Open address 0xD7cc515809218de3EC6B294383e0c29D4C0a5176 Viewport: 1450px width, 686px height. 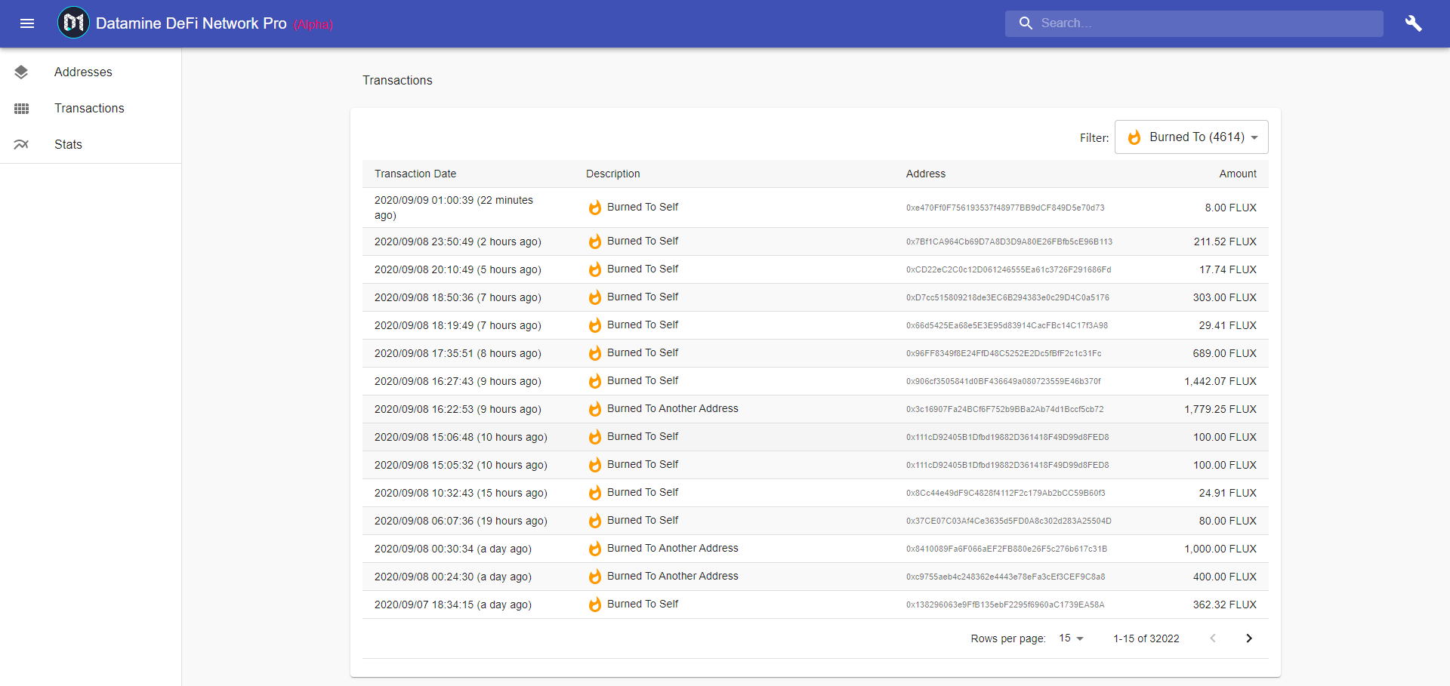[x=1007, y=297]
